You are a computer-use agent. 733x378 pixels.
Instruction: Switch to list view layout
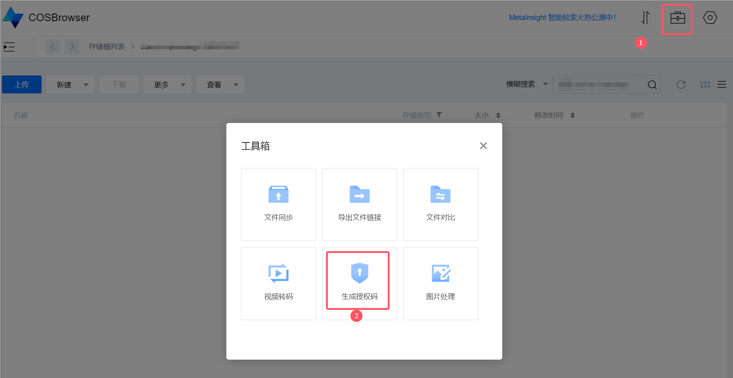721,85
